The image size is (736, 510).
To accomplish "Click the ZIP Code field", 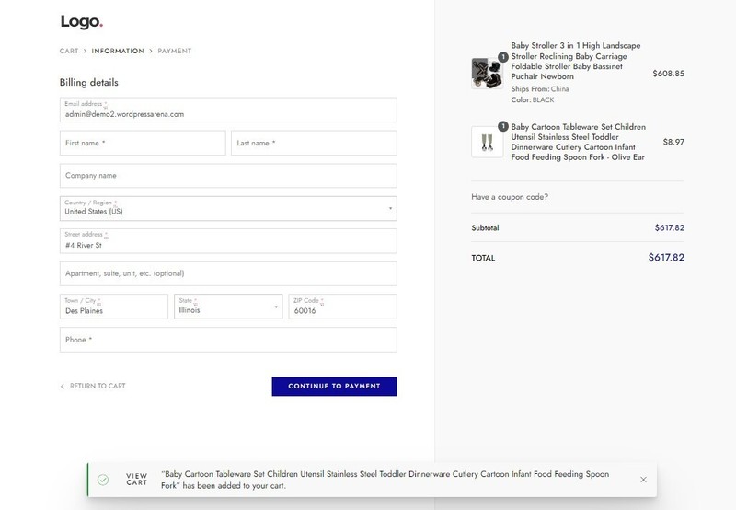I will tap(342, 307).
